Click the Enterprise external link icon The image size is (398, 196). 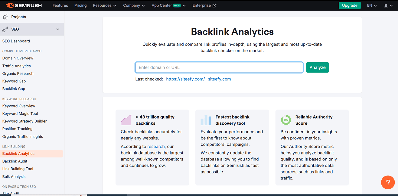215,5
